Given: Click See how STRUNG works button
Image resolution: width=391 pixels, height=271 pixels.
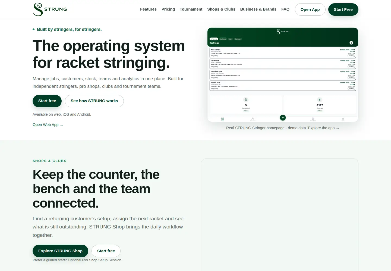Looking at the screenshot, I should (94, 101).
